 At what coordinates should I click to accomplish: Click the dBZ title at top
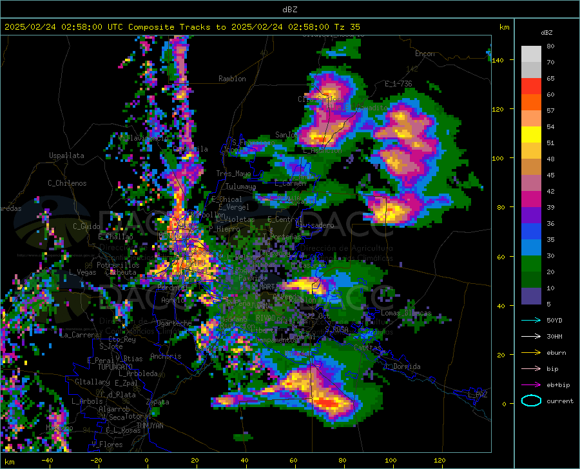tap(289, 10)
